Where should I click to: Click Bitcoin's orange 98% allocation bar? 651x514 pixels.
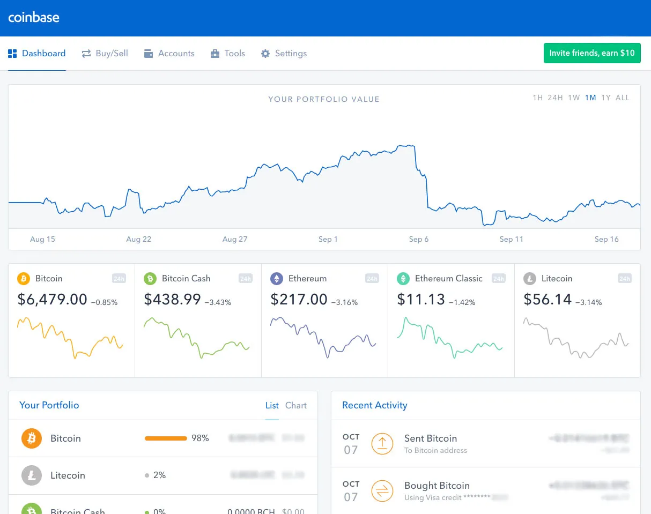tap(166, 438)
